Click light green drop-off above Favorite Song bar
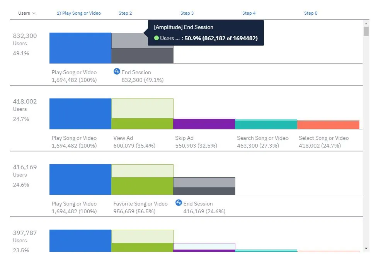The width and height of the screenshot is (376, 260). click(143, 171)
